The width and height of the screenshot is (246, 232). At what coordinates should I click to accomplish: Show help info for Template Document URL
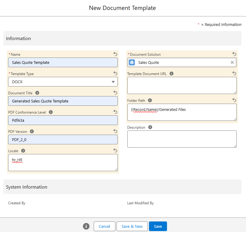click(172, 74)
